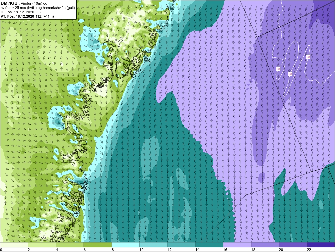Click the '(+11 h)' forecast offset text
The image size is (335, 252).
point(48,16)
